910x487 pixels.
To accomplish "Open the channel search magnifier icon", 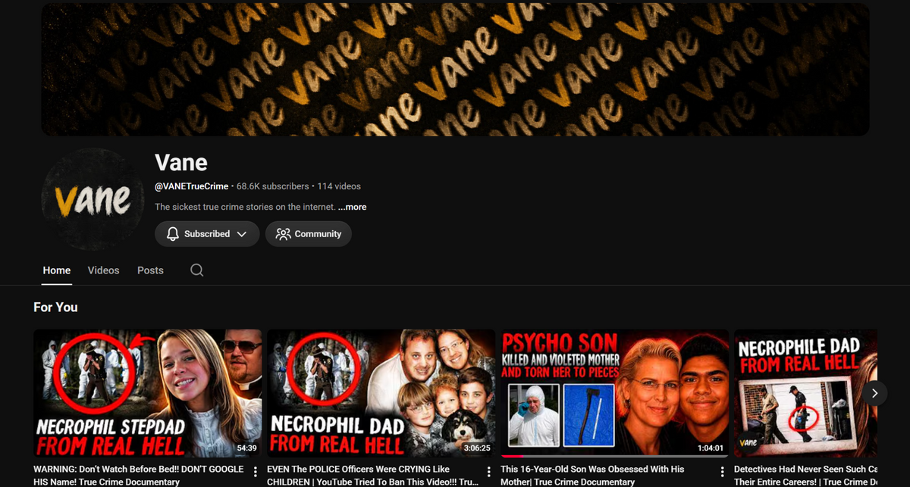I will click(197, 270).
